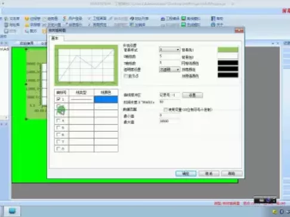Switch to the document tab behind the dialog

click(26, 43)
